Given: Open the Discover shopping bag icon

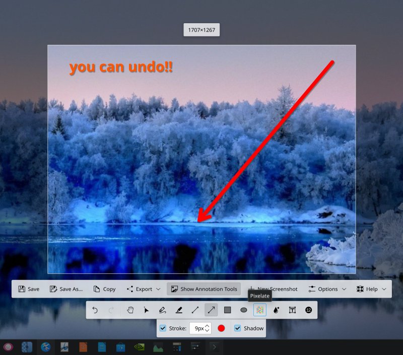Looking at the screenshot, I should tap(120, 347).
